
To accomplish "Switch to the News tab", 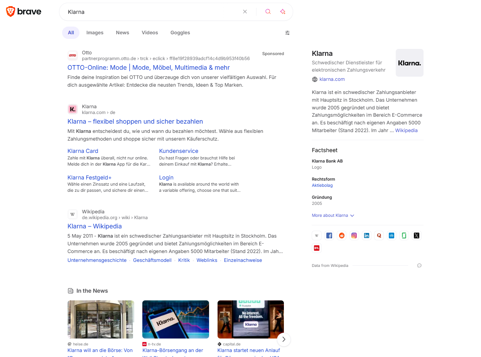I will click(123, 33).
